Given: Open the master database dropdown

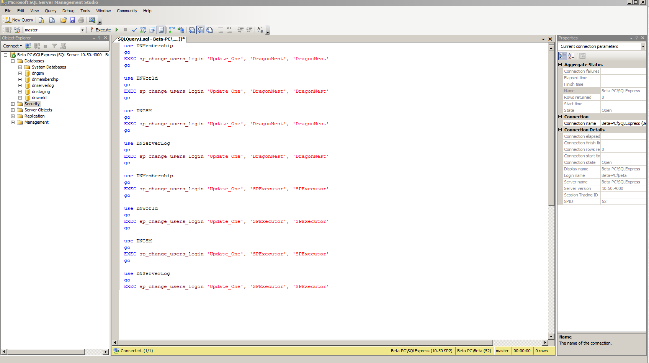Looking at the screenshot, I should tap(82, 30).
